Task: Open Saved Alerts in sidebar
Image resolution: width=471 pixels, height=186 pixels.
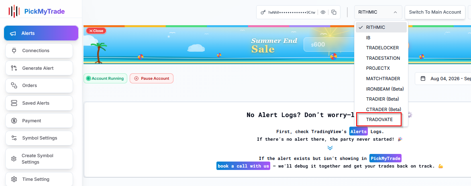Action: coord(39,103)
